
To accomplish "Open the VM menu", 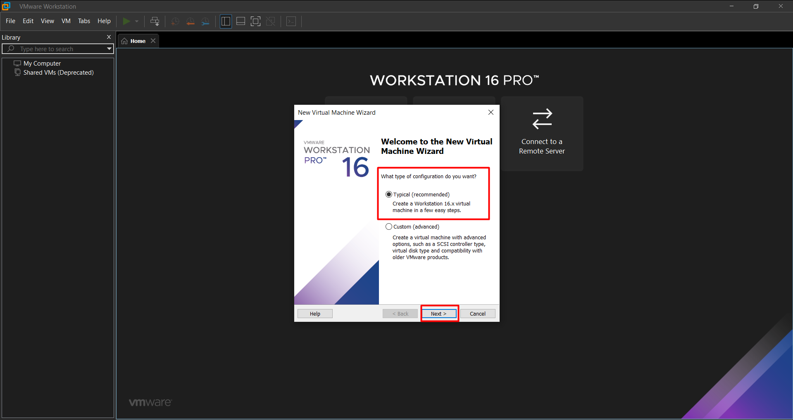I will tap(66, 21).
